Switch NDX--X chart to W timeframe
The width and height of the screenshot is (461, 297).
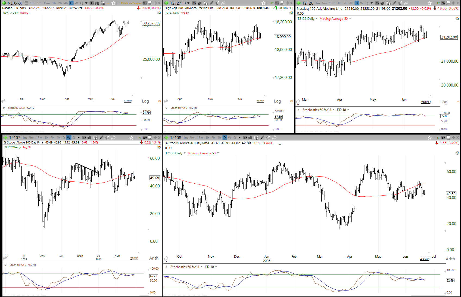76,3
